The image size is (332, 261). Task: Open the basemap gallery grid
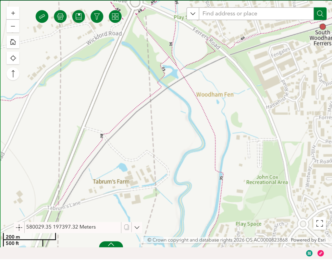point(115,17)
